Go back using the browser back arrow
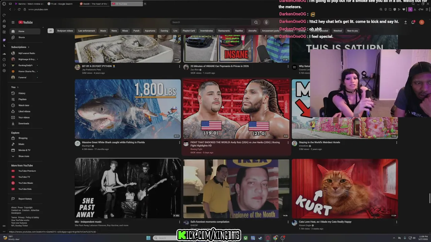Viewport: 431px width, 242px height. click(x=10, y=9)
